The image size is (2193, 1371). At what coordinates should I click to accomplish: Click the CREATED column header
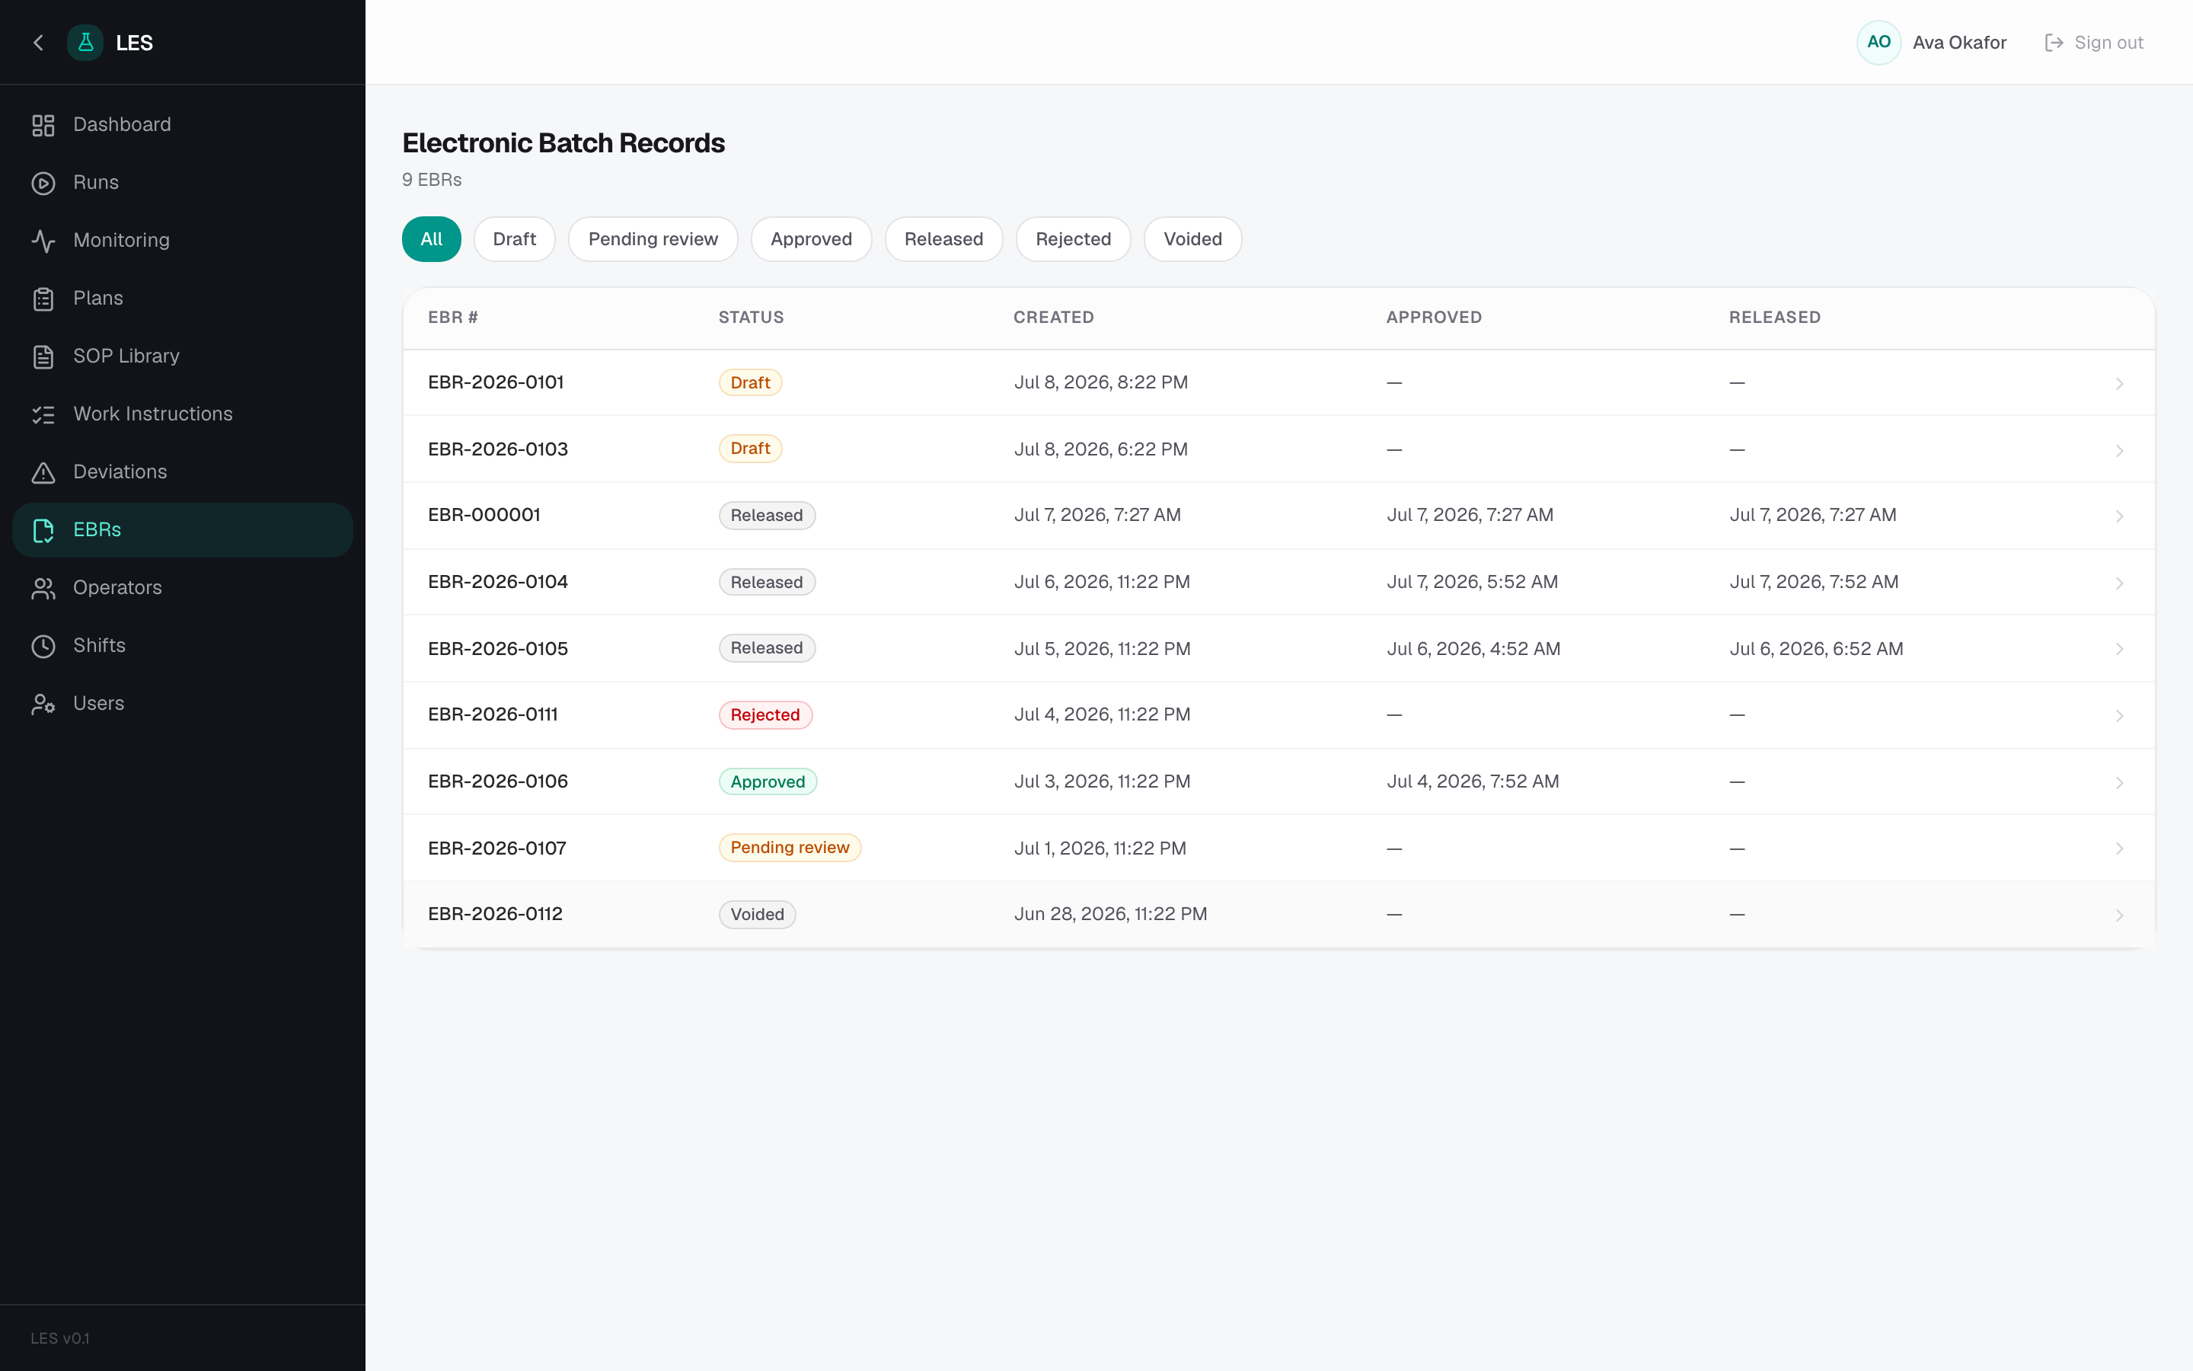point(1053,318)
